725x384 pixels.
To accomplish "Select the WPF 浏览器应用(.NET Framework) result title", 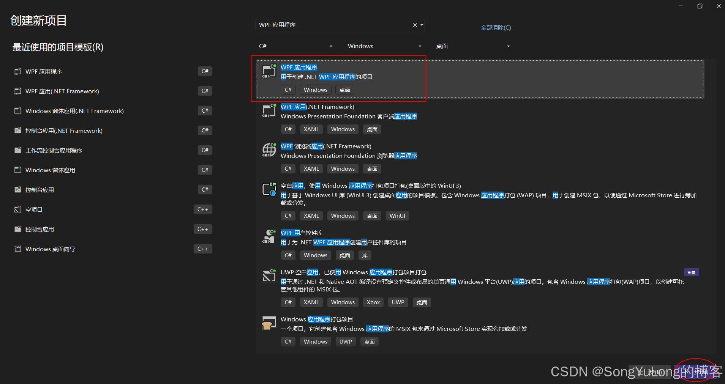I will coord(326,146).
